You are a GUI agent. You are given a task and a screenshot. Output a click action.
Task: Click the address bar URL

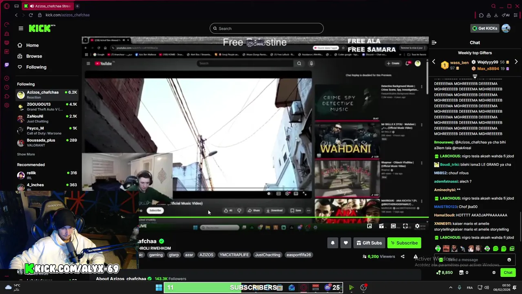[x=67, y=15]
